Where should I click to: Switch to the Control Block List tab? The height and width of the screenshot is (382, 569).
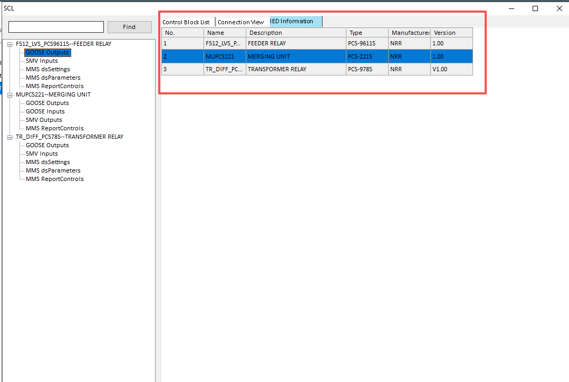click(187, 22)
